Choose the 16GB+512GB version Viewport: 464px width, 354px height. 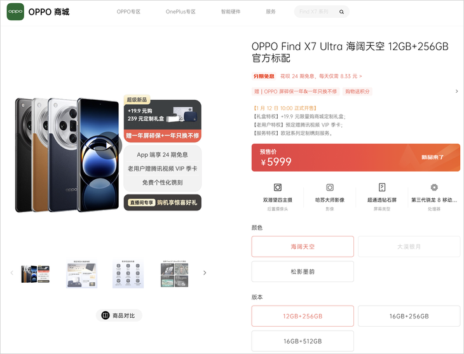point(303,341)
